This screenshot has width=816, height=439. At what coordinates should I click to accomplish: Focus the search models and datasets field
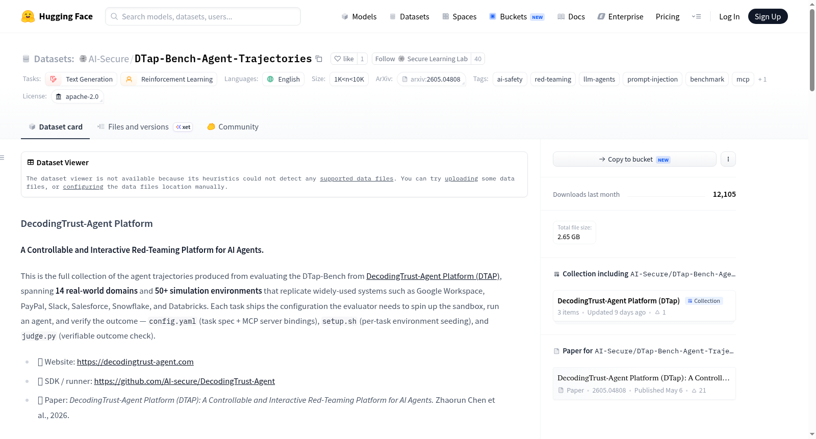[203, 16]
